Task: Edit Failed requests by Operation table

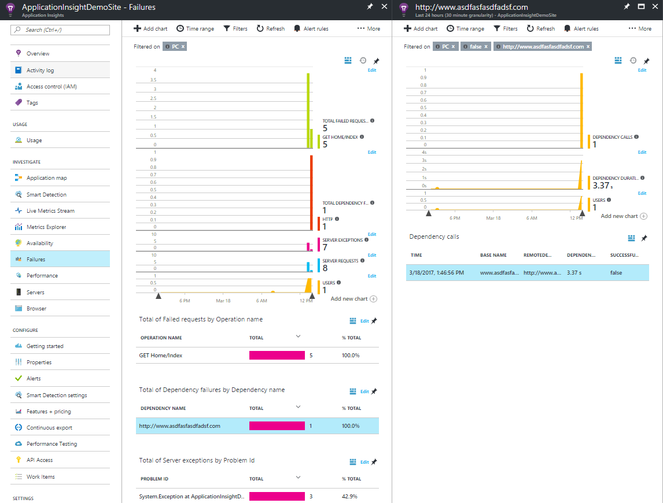Action: click(364, 321)
